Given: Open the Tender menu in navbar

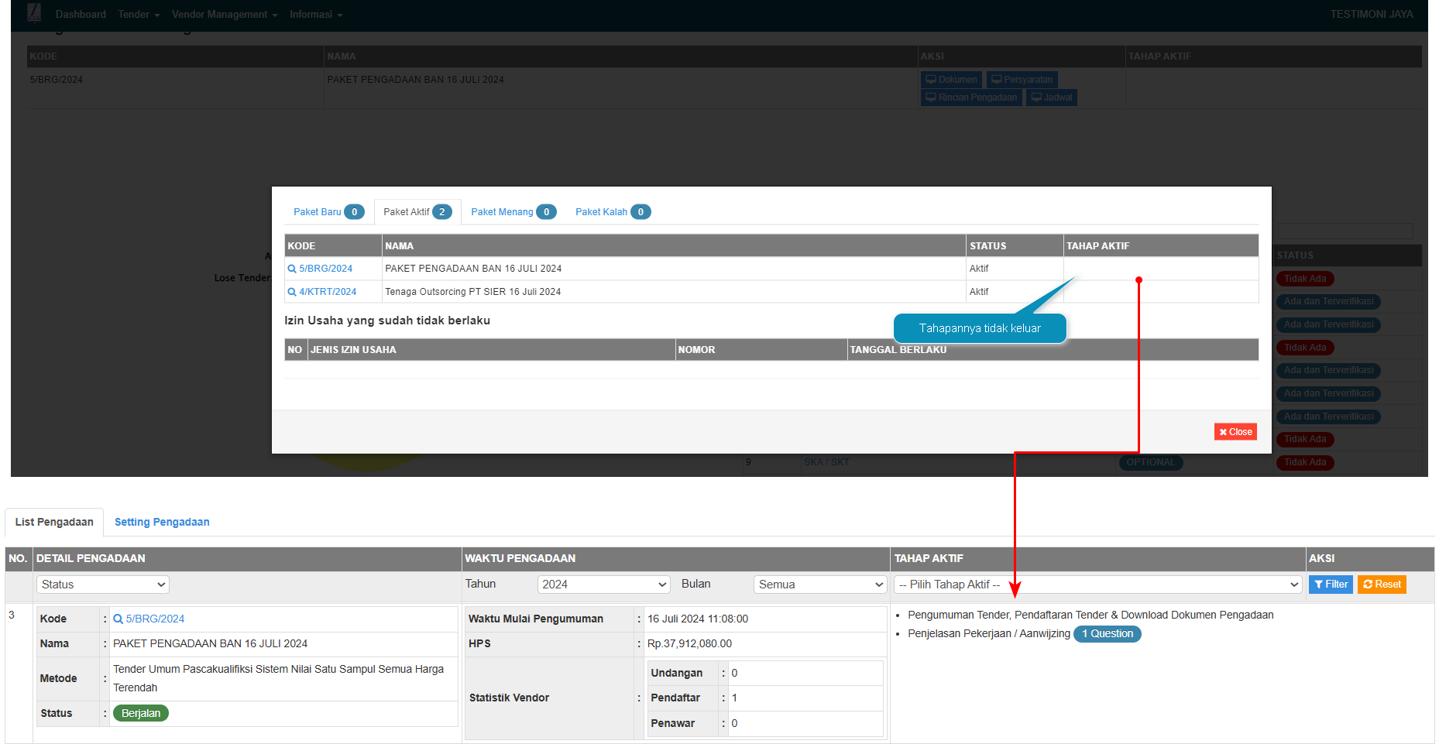Looking at the screenshot, I should [139, 15].
